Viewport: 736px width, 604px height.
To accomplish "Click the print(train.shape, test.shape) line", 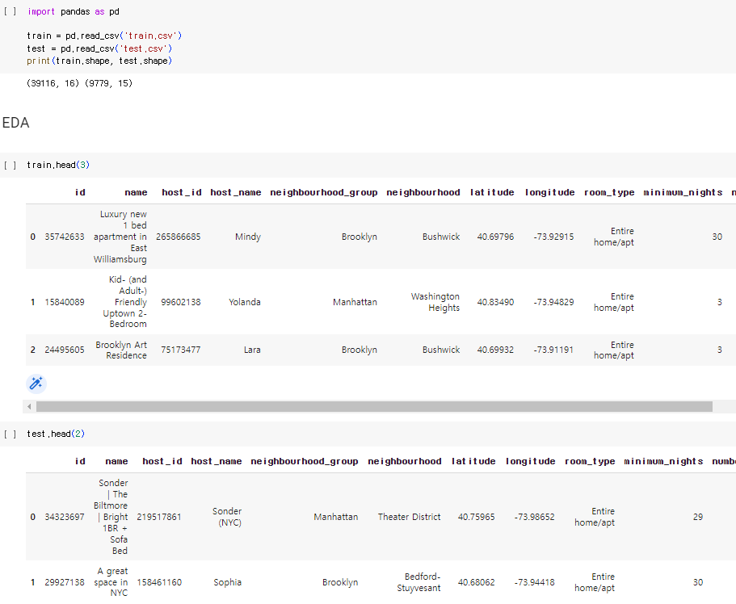I will (x=99, y=61).
